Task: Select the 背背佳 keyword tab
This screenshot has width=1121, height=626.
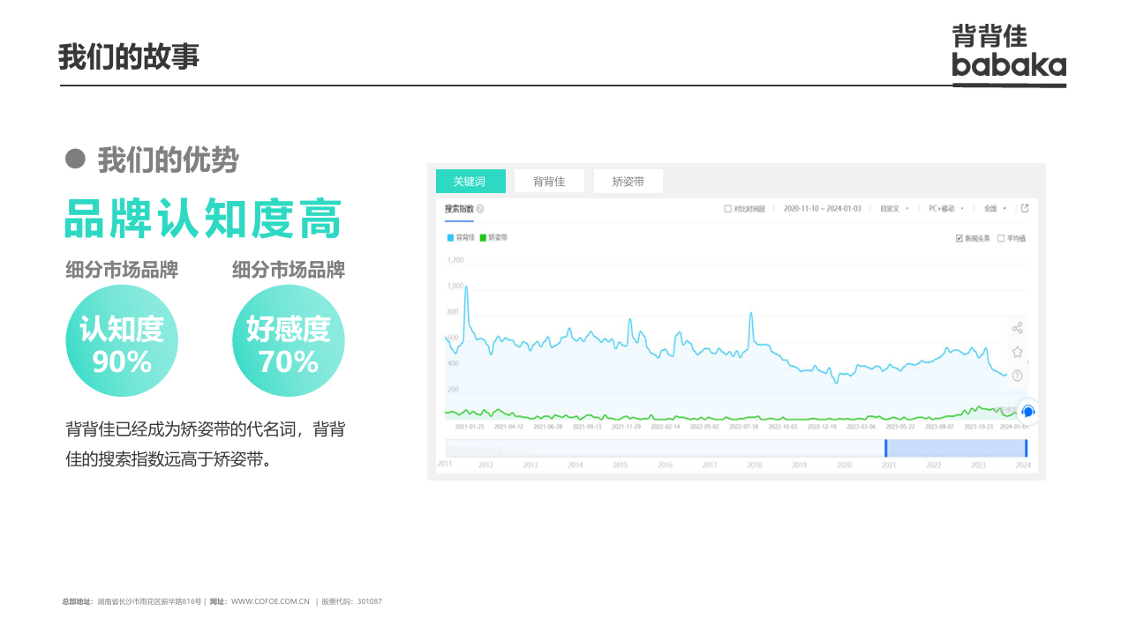Action: coord(549,182)
